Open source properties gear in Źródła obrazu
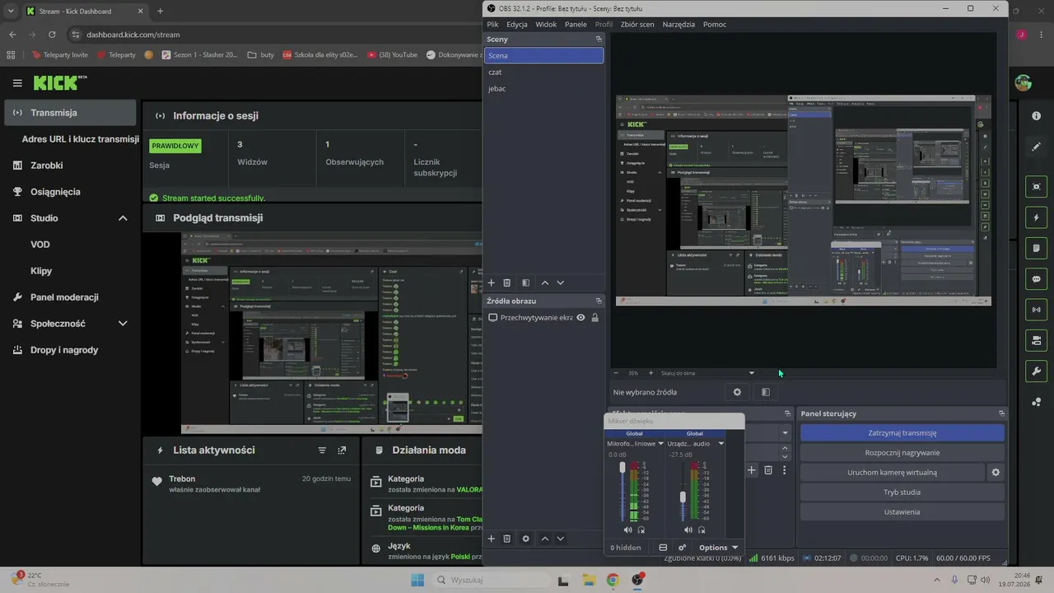 pyautogui.click(x=526, y=539)
